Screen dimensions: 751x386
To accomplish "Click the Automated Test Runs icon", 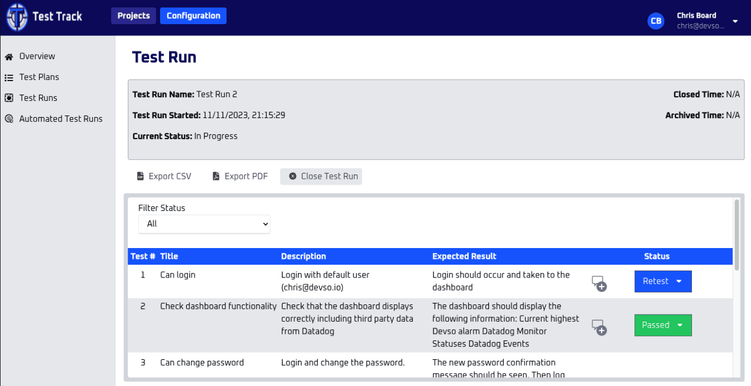I will pyautogui.click(x=9, y=119).
